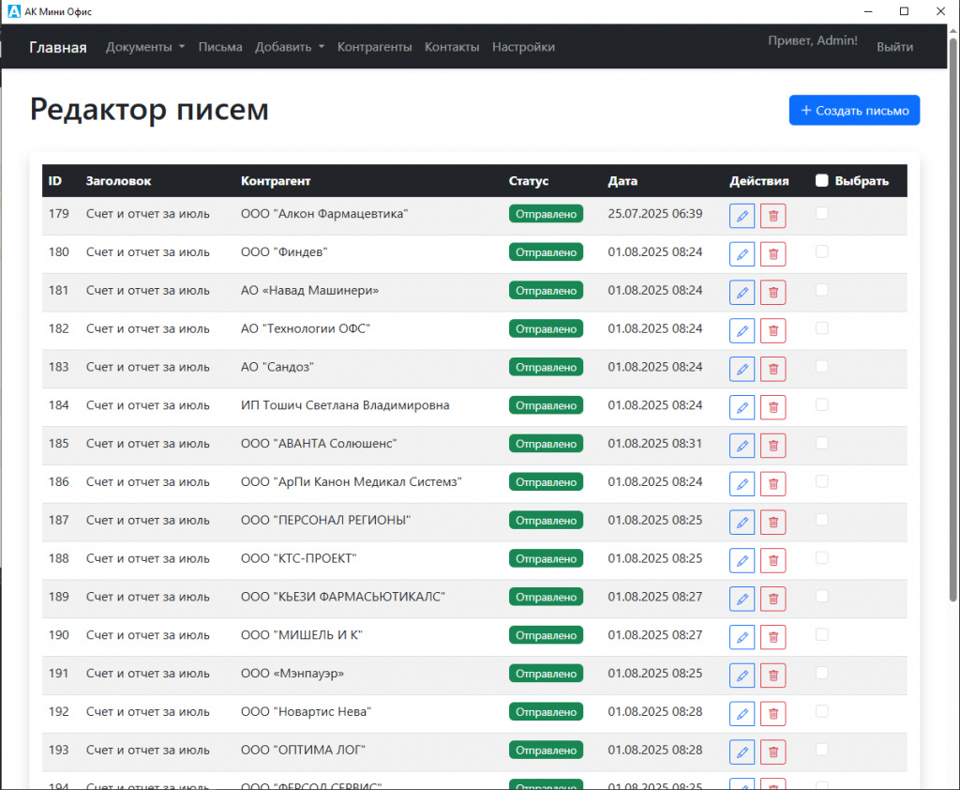
Task: Create a new letter with Создать письмо
Action: coord(854,111)
